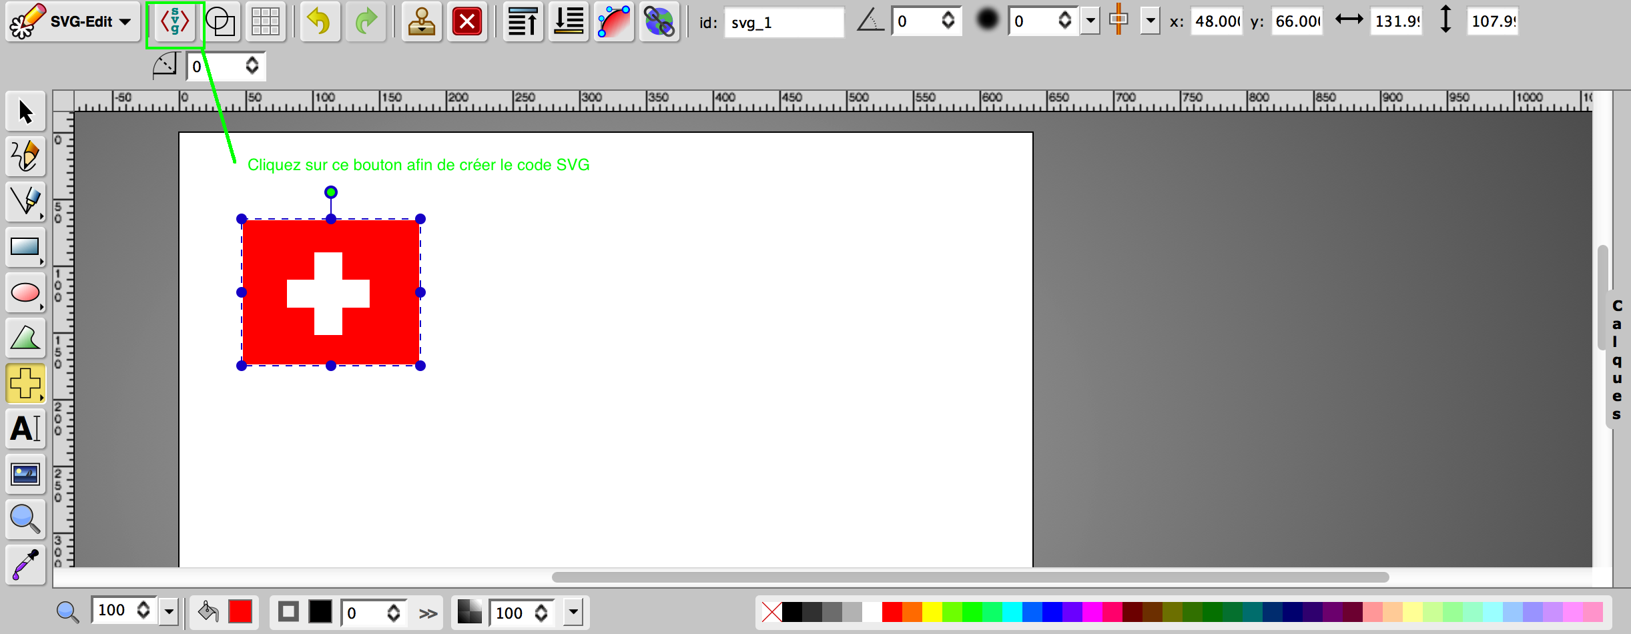Move selected element to bottom

(x=569, y=22)
